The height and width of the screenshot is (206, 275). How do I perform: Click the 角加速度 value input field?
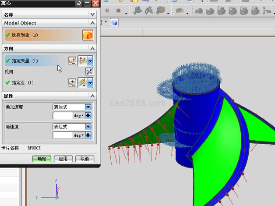(x=63, y=116)
